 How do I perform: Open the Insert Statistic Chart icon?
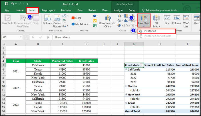127,21
